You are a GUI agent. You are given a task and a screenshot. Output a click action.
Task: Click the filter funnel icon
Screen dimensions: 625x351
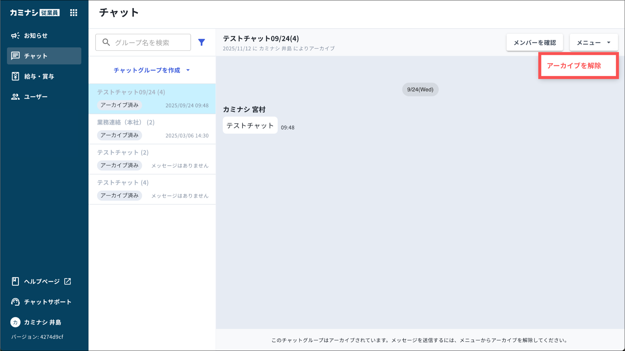tap(201, 42)
